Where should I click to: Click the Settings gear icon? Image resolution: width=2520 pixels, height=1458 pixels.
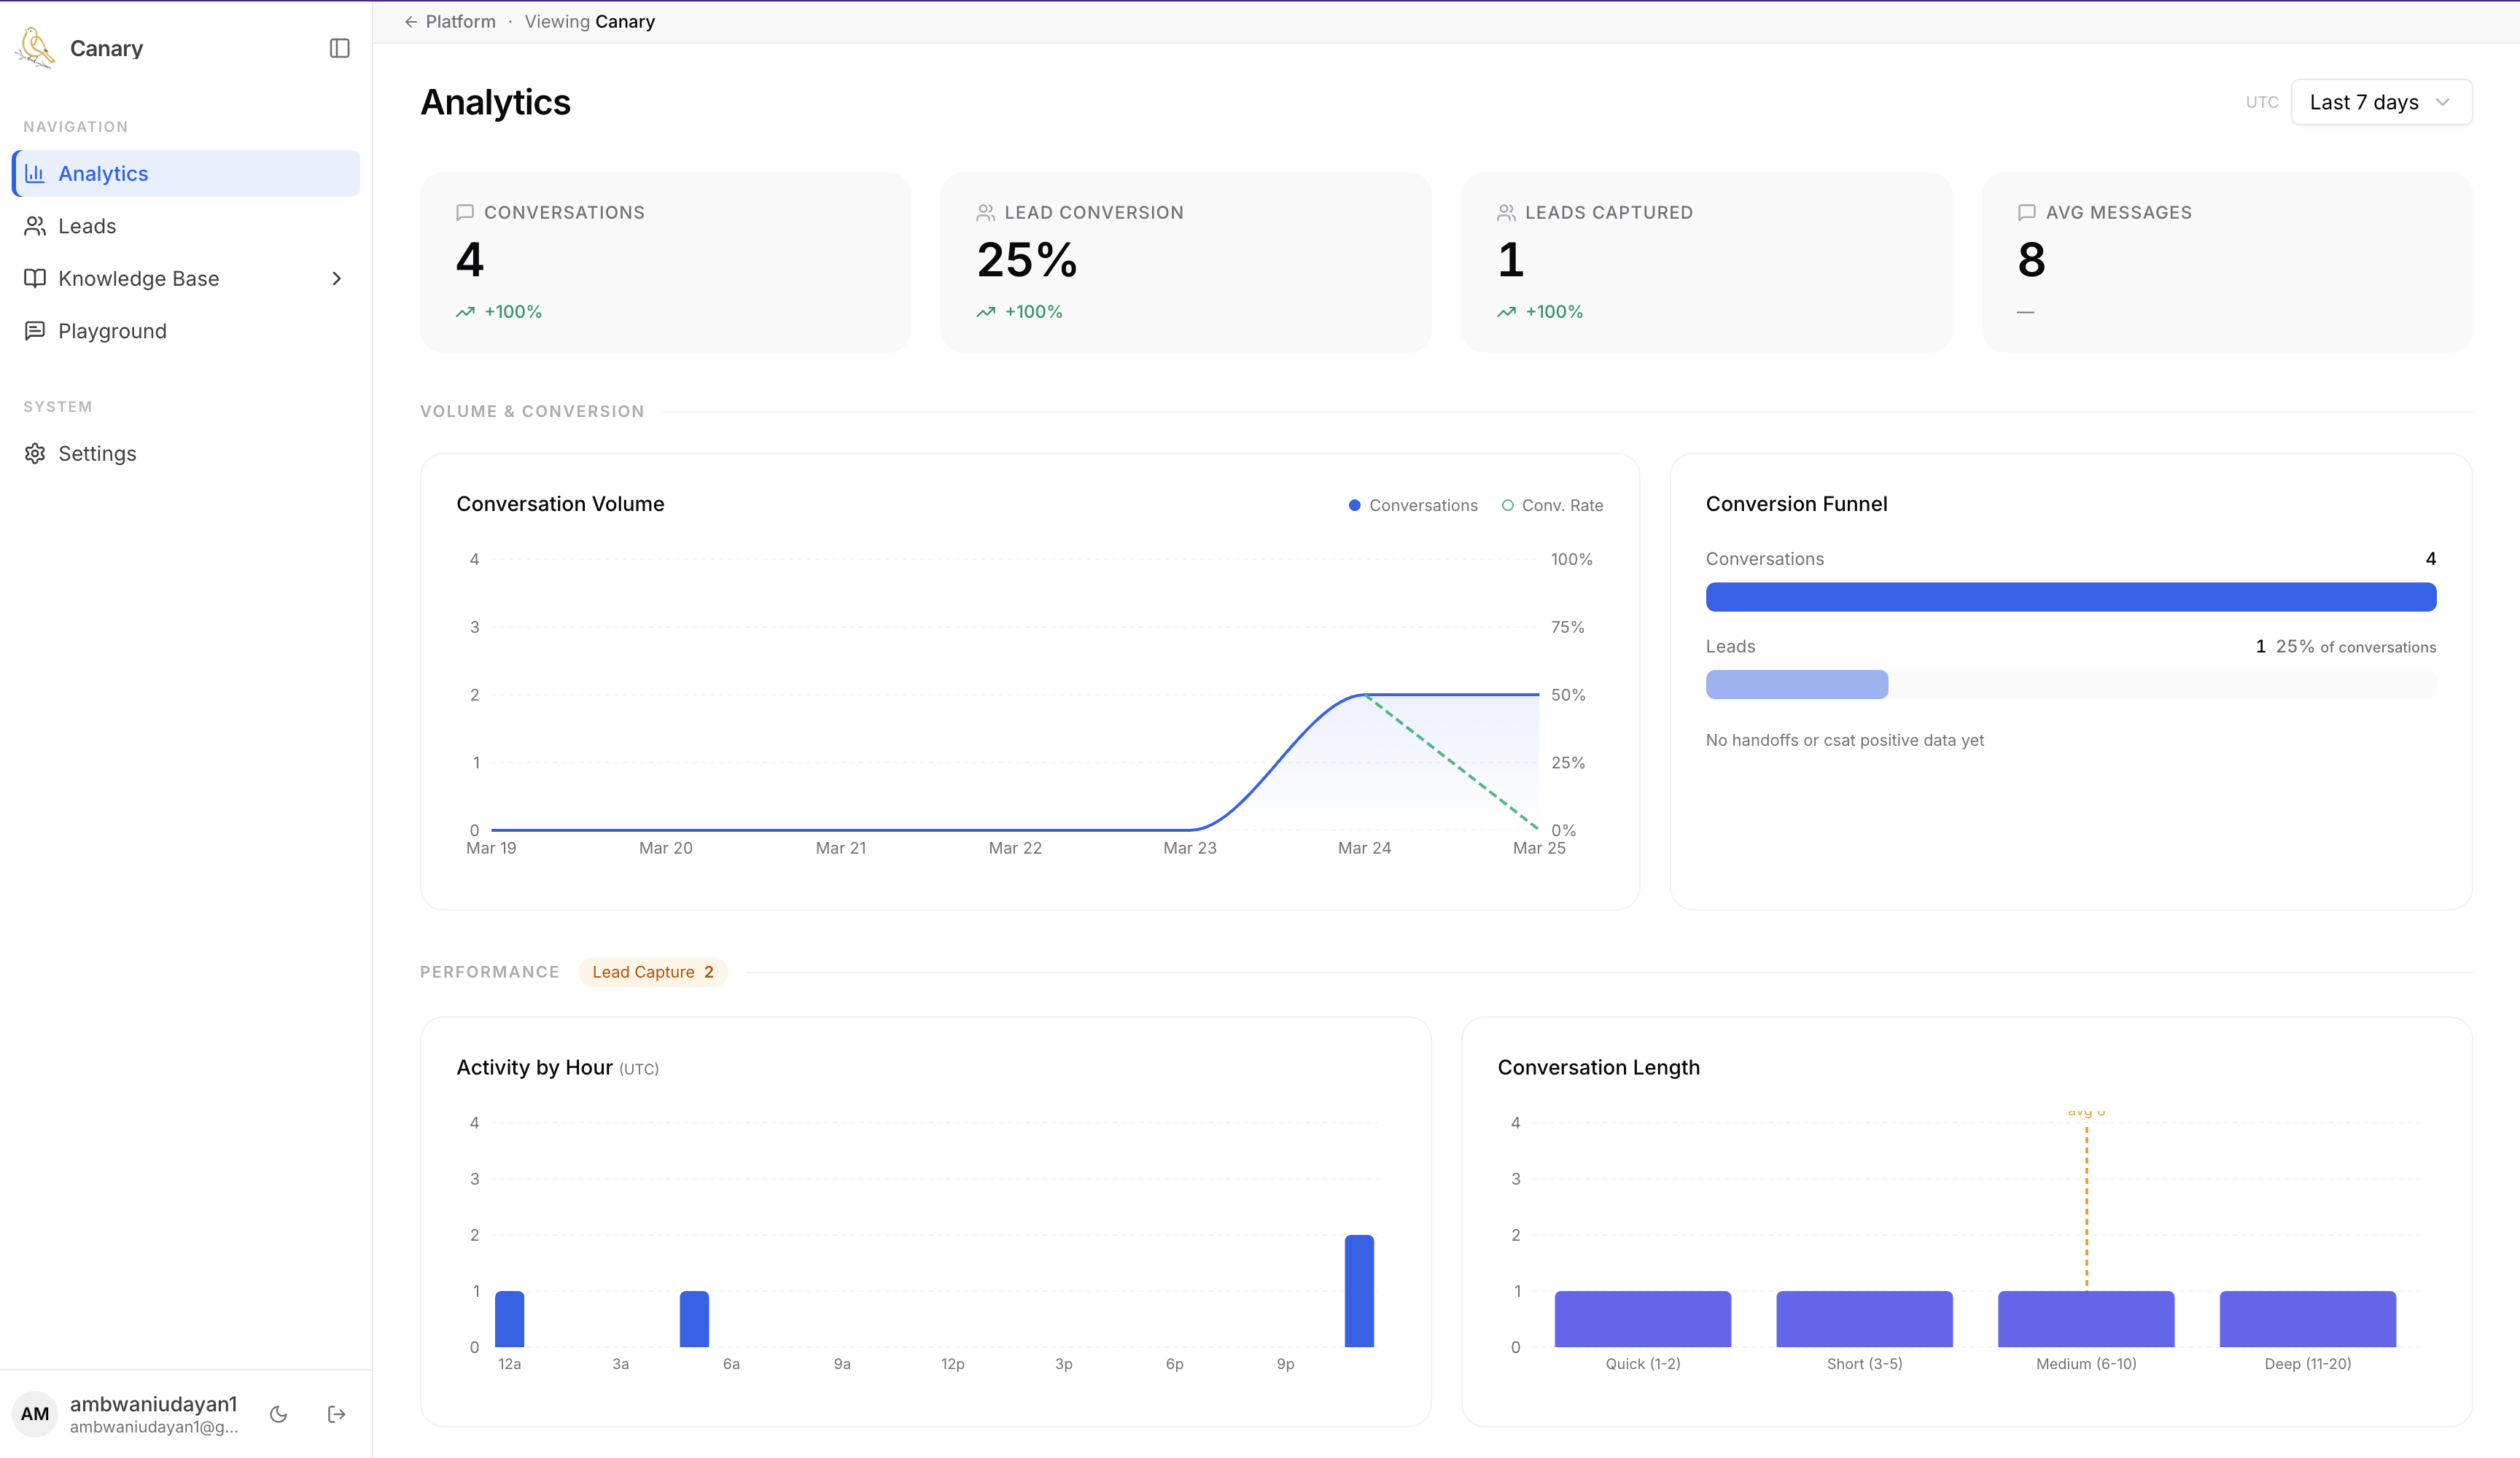tap(35, 453)
